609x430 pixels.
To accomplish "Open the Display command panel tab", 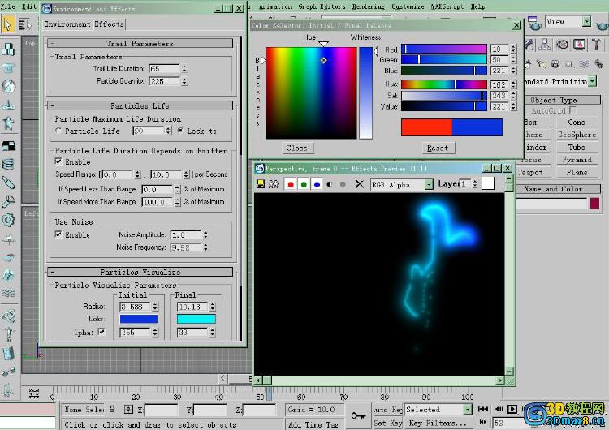I will coord(579,45).
